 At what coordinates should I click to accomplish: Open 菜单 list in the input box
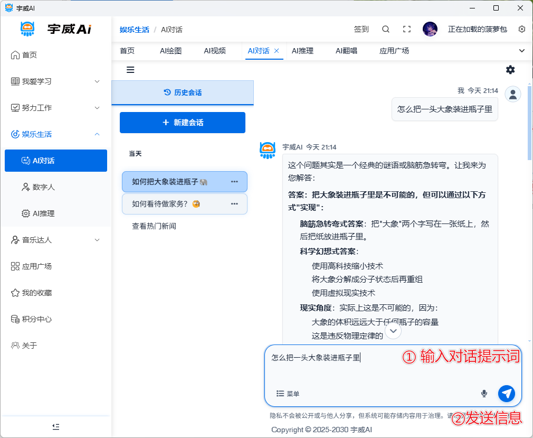(288, 394)
